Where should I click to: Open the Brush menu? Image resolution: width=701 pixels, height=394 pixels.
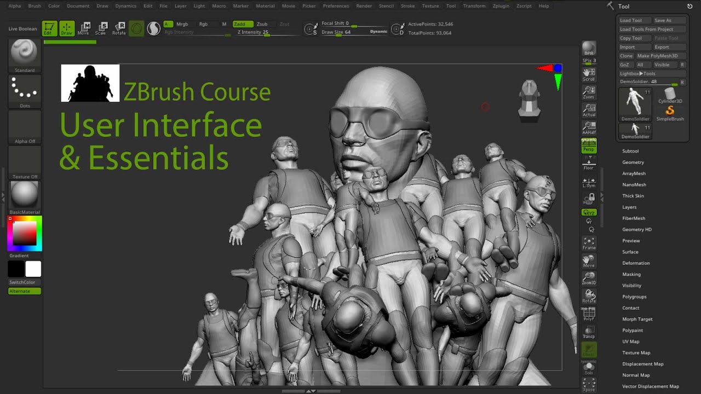click(x=35, y=6)
